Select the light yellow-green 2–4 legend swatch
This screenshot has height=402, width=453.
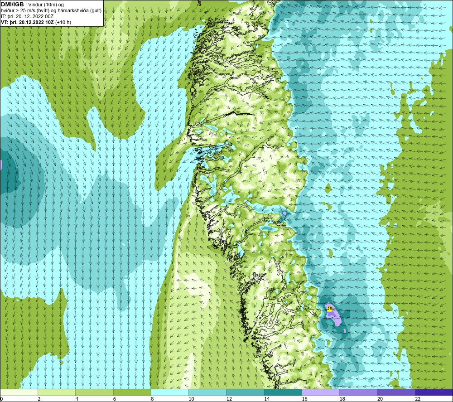[x=57, y=392]
